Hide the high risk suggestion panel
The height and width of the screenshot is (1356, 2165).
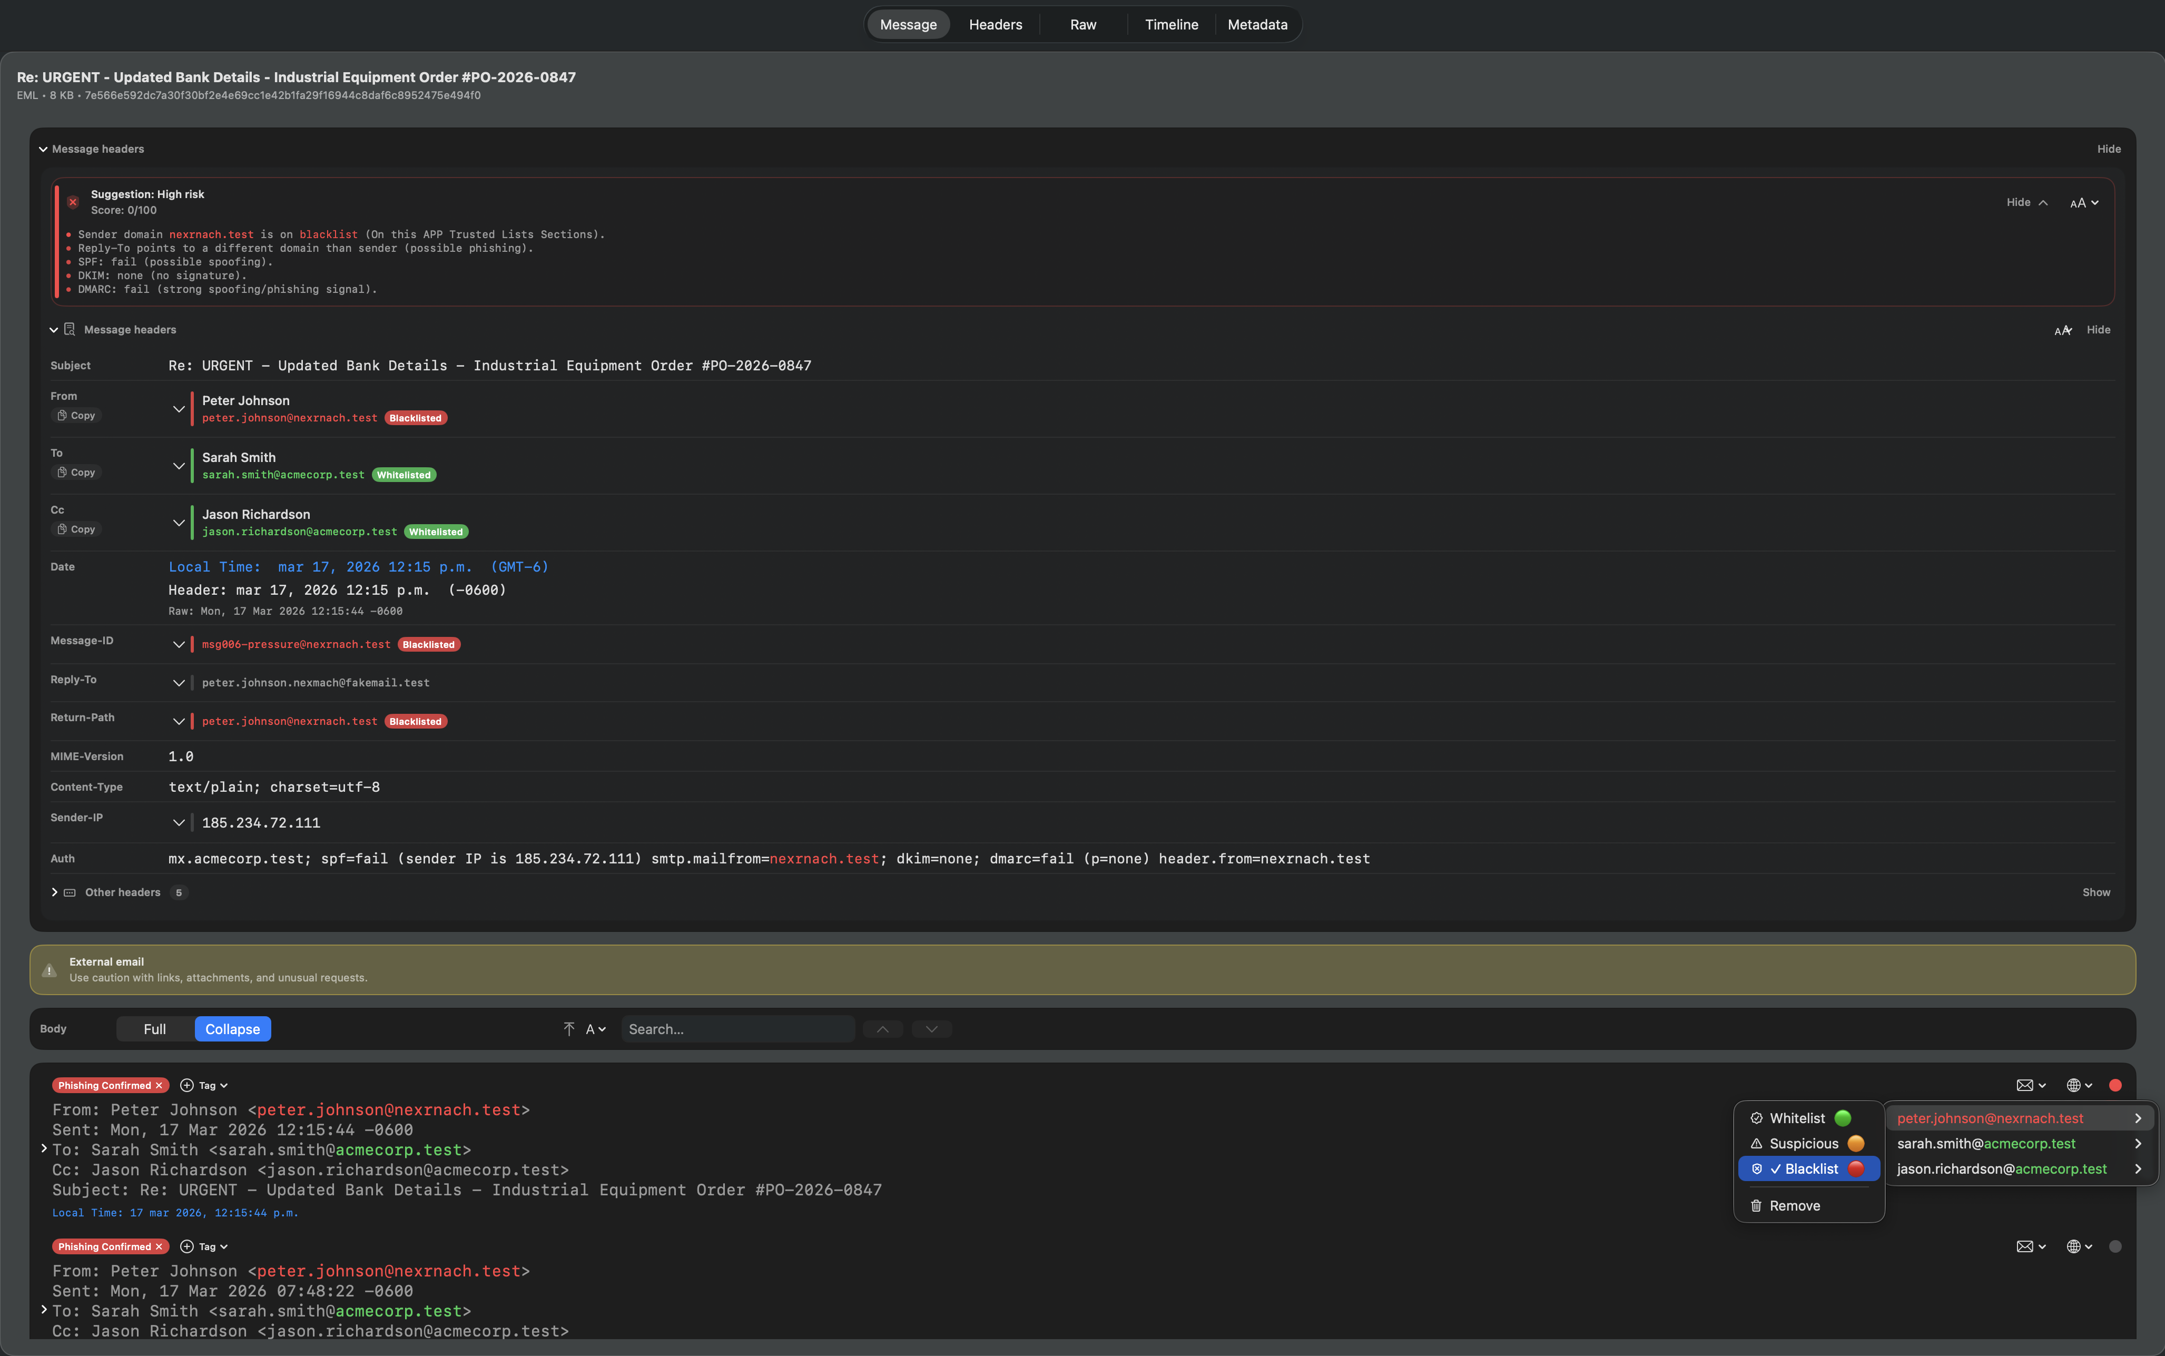pos(2019,202)
